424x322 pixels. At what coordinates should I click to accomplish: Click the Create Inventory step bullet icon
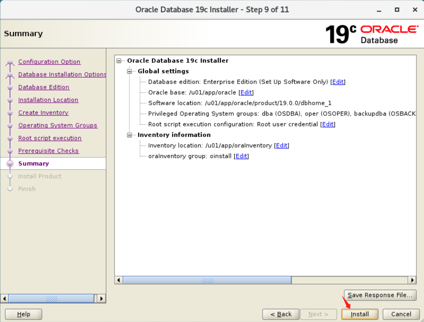(10, 113)
